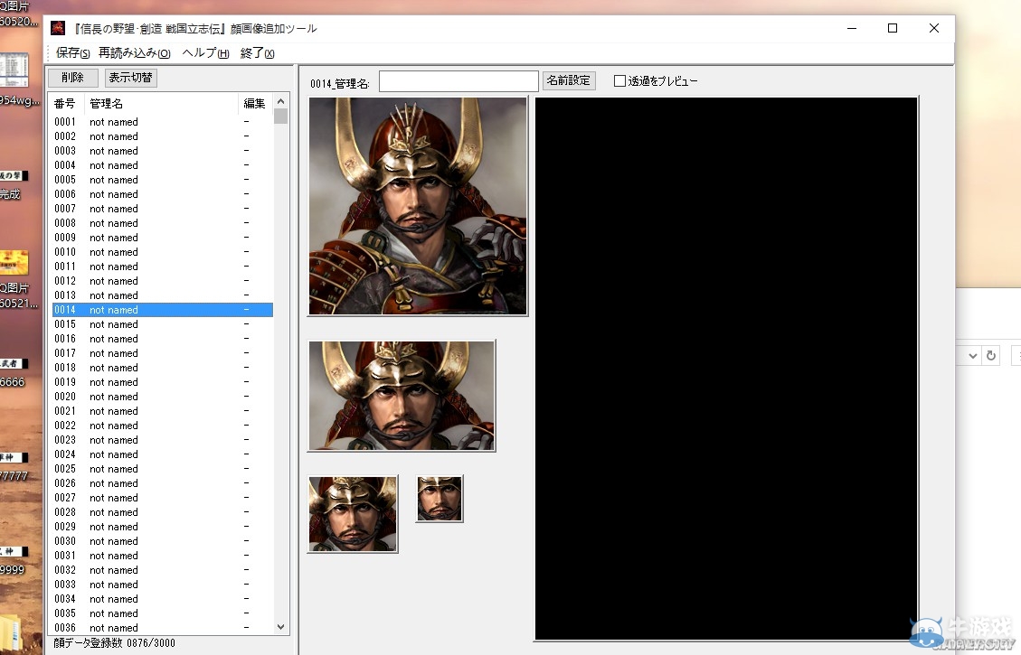Viewport: 1021px width, 655px height.
Task: Open the 保存(S) menu
Action: click(x=72, y=53)
